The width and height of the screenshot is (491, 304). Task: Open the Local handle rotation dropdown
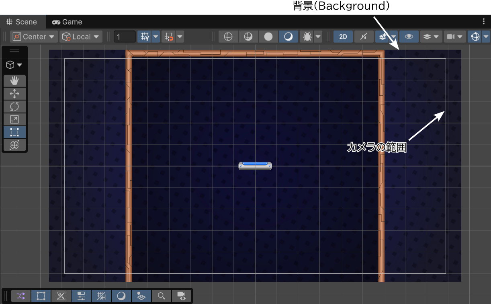click(81, 37)
